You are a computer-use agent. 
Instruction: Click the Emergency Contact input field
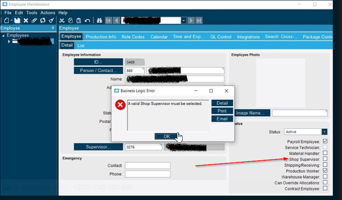click(x=148, y=166)
